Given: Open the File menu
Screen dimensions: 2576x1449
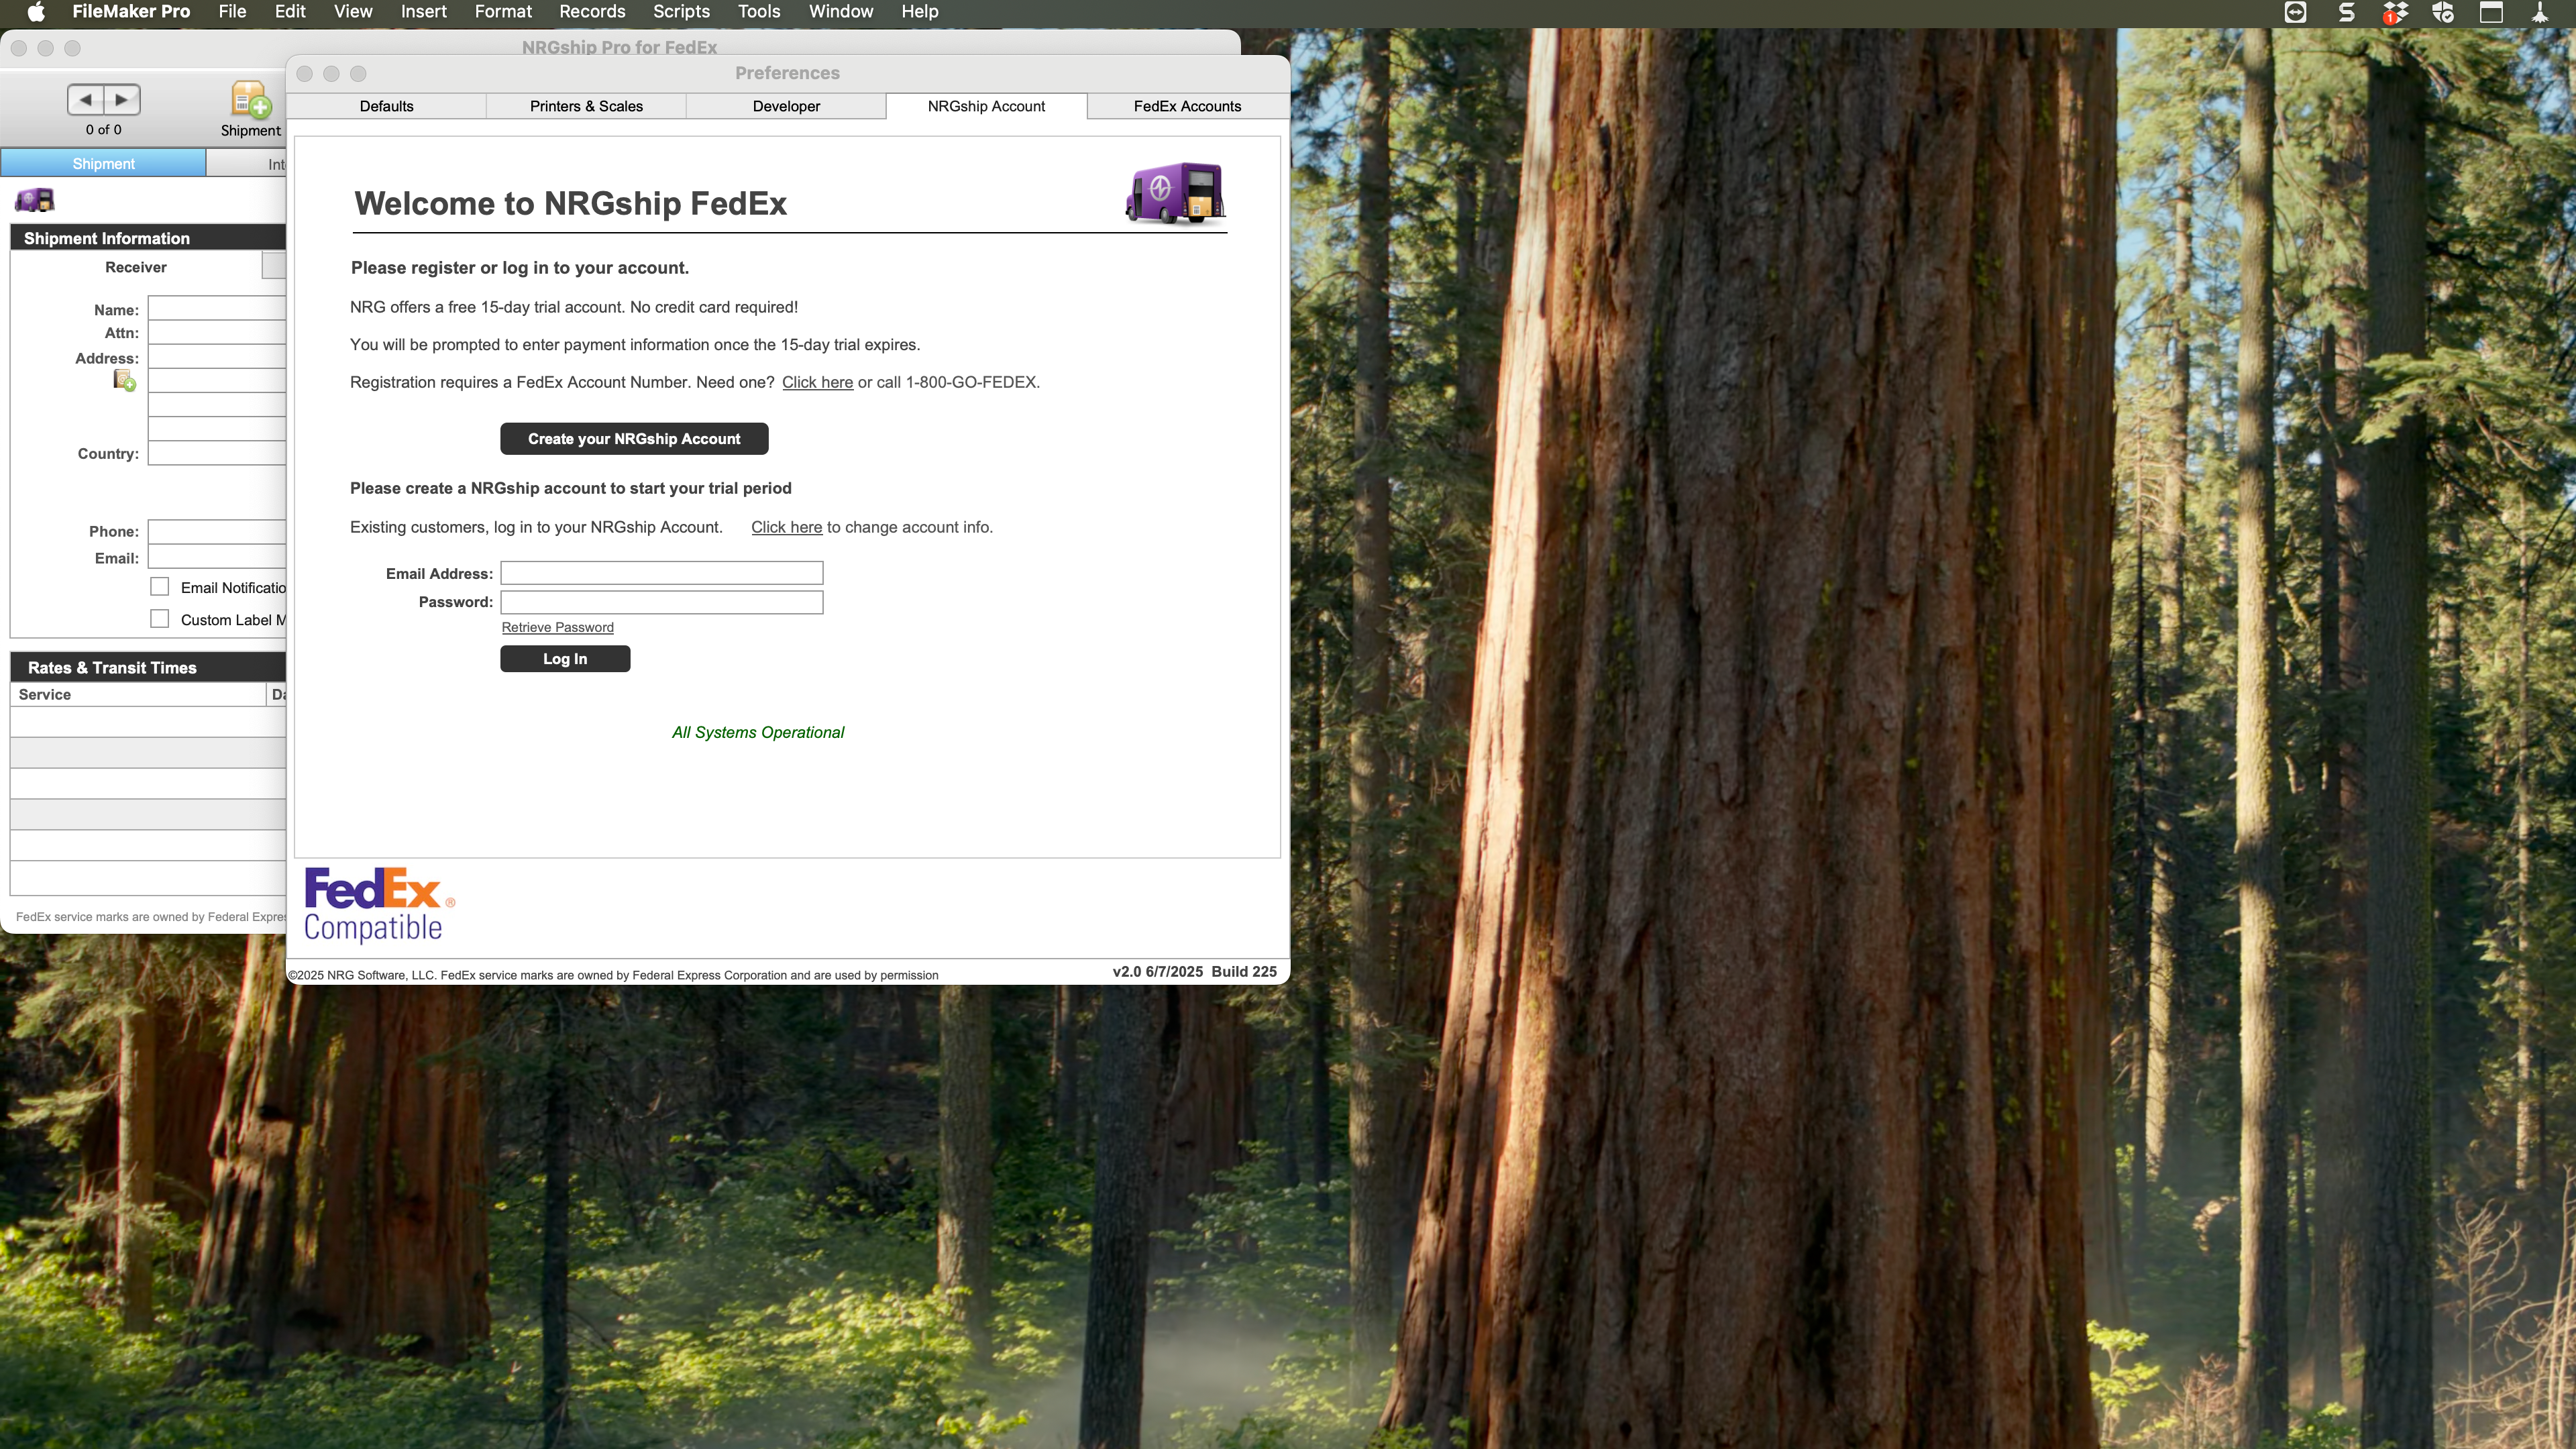Looking at the screenshot, I should tap(232, 12).
